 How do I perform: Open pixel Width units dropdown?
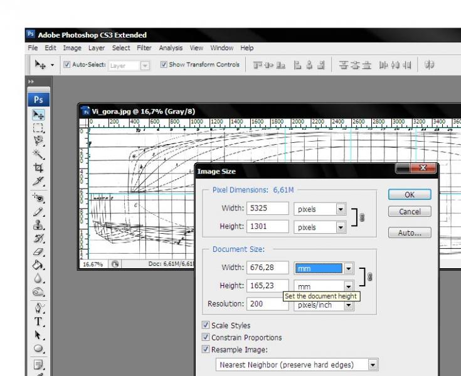coord(341,209)
